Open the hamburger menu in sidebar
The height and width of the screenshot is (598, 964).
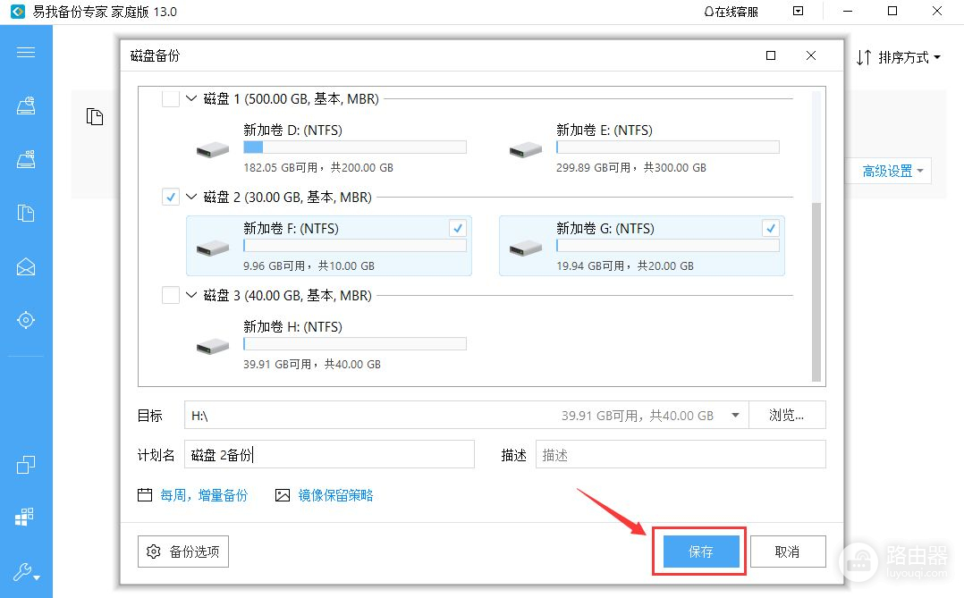[x=26, y=52]
